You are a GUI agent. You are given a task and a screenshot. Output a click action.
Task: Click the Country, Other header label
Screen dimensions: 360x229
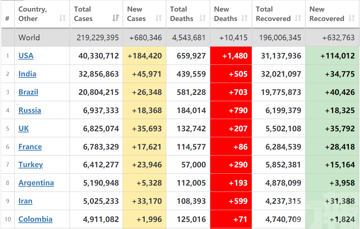pos(33,14)
